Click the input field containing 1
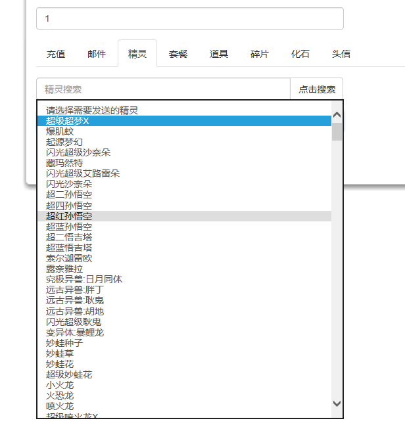This screenshot has height=427, width=405. (189, 18)
